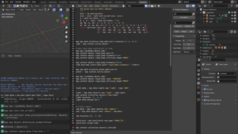
Task: Expand Actions in the Blender File outliner
Action: pyautogui.click(x=201, y=36)
